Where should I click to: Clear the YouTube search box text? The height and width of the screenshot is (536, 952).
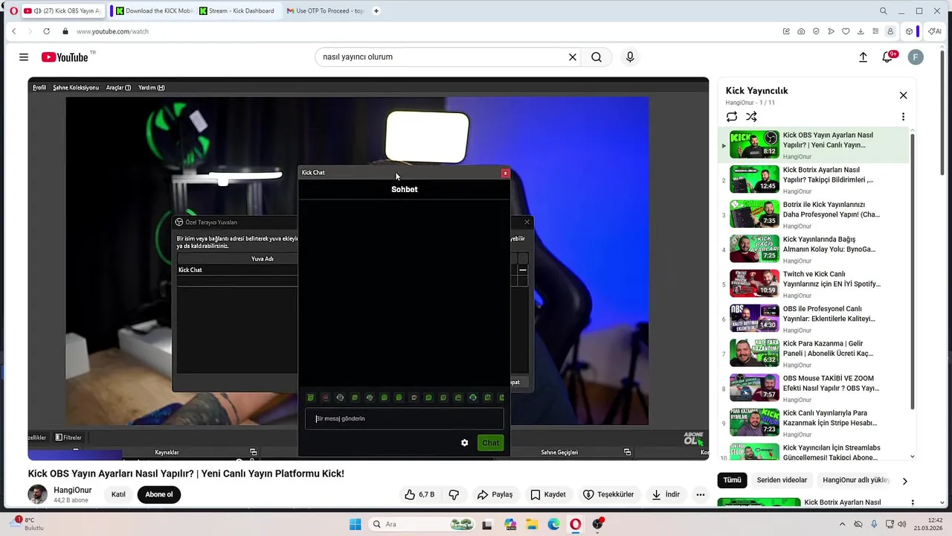573,57
